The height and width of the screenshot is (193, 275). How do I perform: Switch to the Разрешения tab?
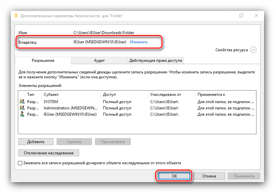pyautogui.click(x=43, y=60)
